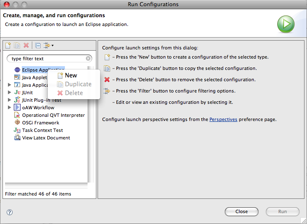This screenshot has width=307, height=224.
Task: Select the Java Application entry
Action: [x=35, y=85]
